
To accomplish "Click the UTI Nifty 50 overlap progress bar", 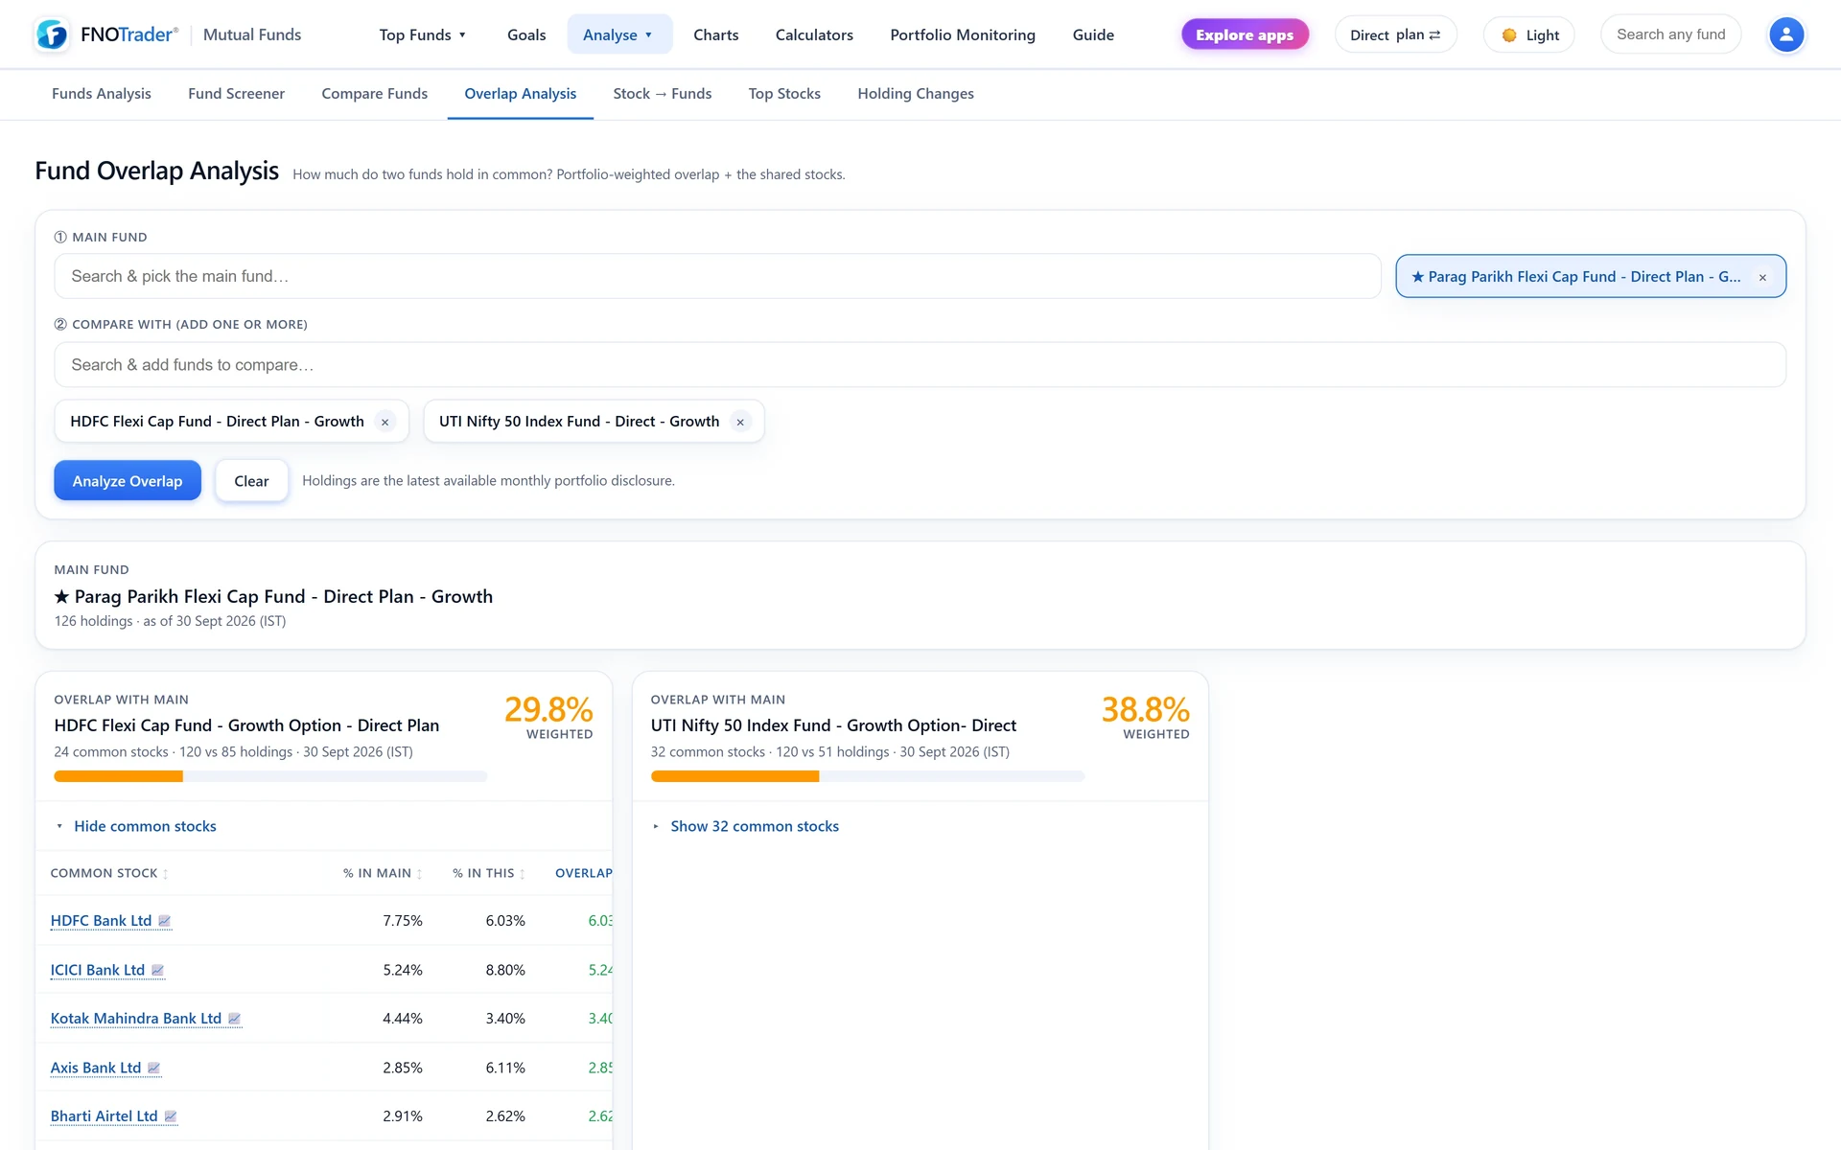I will pos(867,776).
